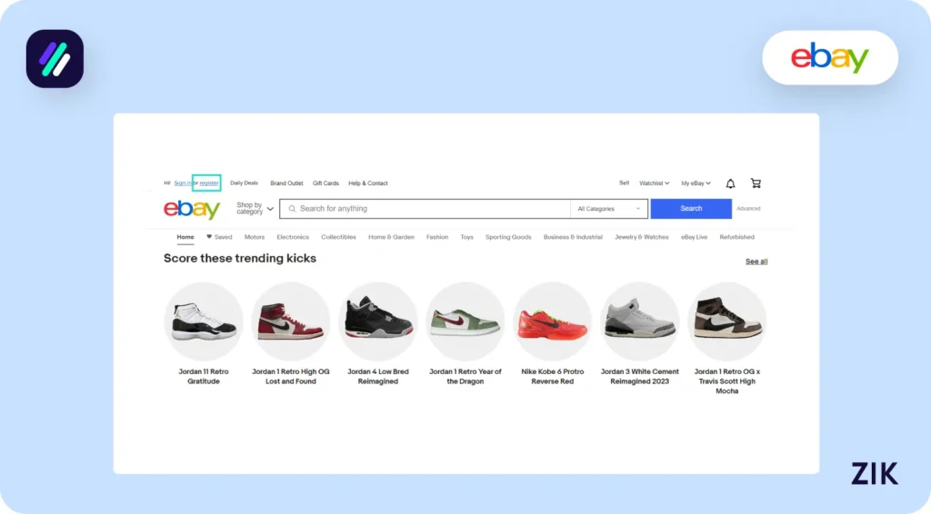The width and height of the screenshot is (931, 514).
Task: Click Jordan 1 Retro High OG Lost and Found label
Action: tap(291, 377)
